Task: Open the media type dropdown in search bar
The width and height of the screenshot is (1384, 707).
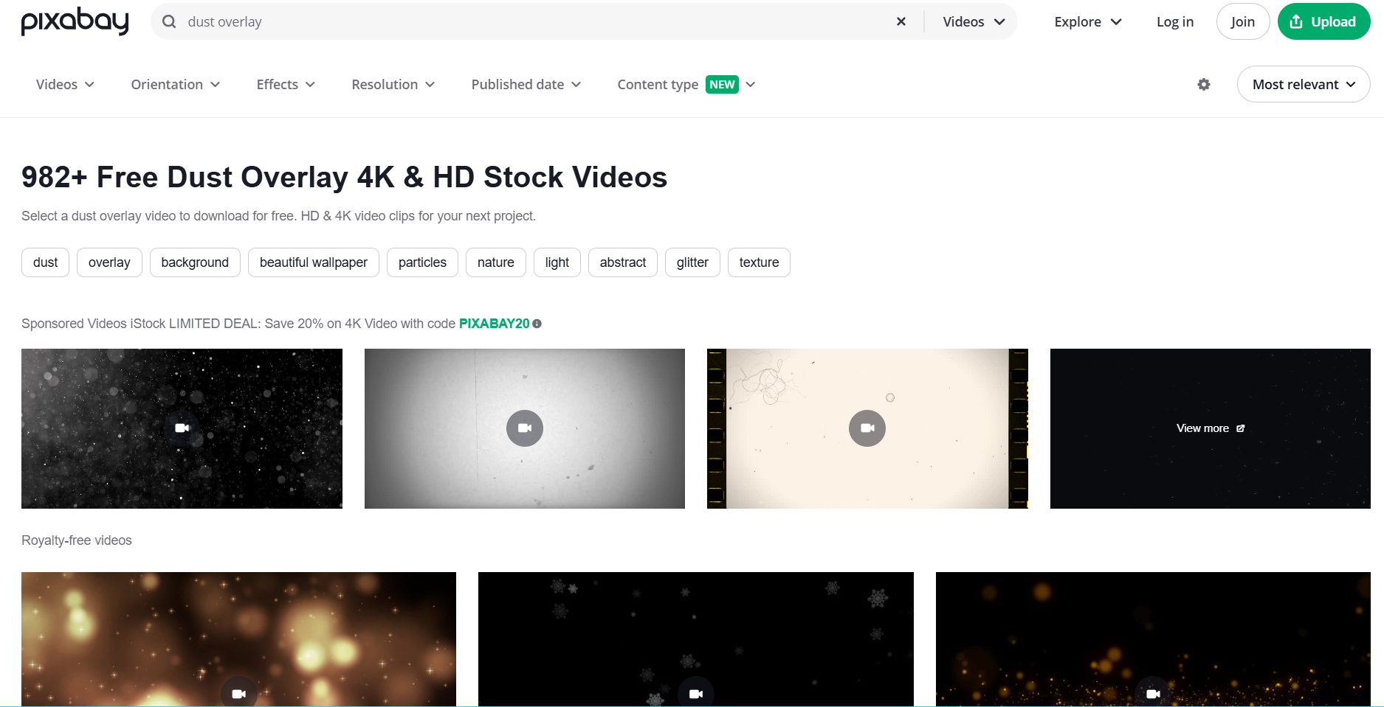Action: 972,21
